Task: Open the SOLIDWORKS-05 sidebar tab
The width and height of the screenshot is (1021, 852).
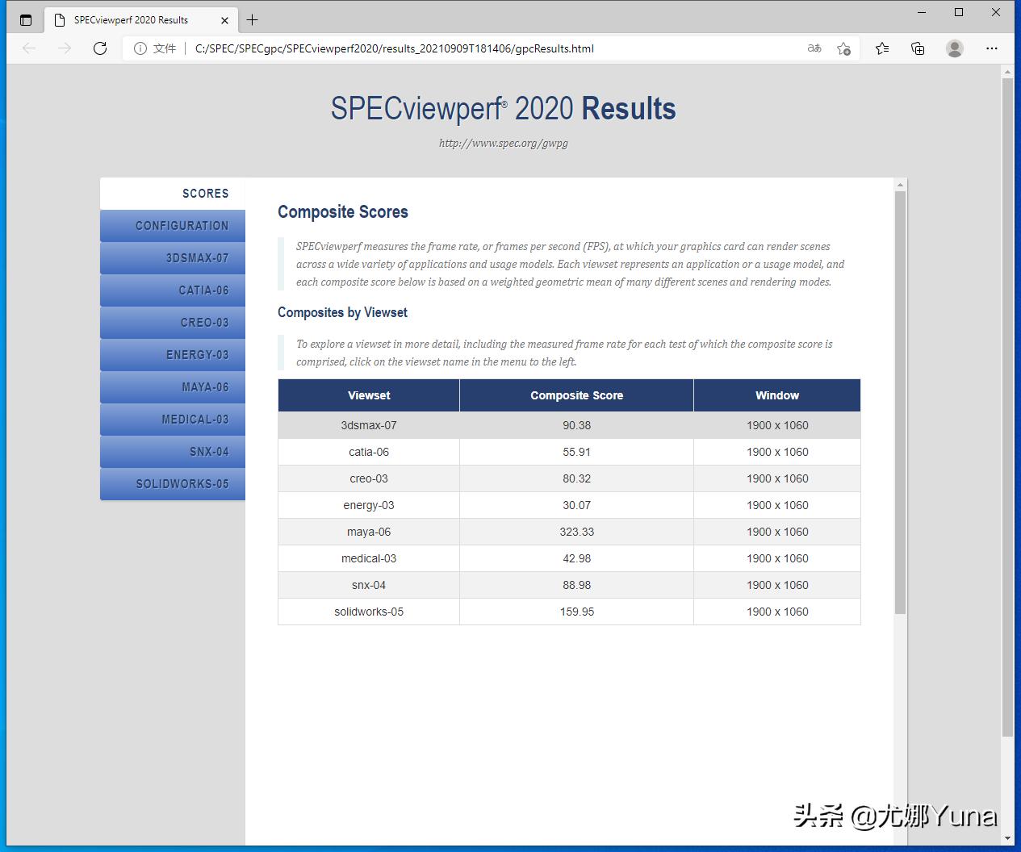Action: (173, 484)
